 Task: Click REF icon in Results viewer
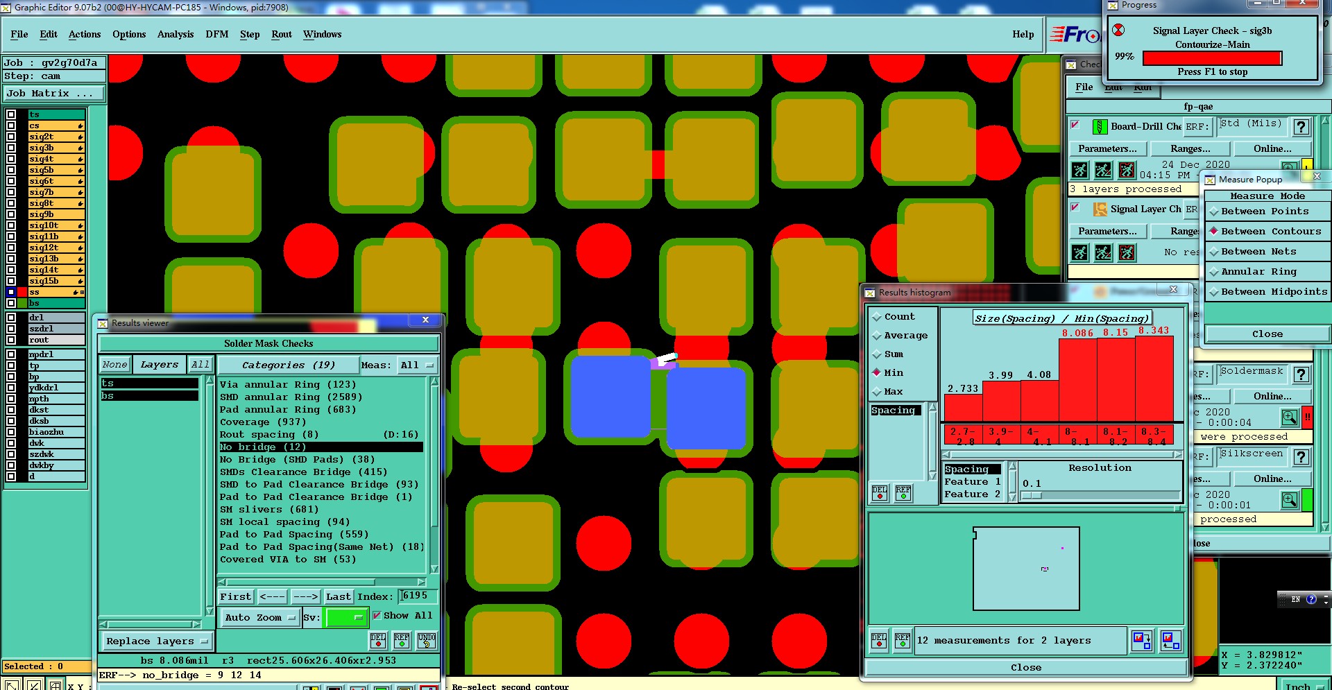401,641
